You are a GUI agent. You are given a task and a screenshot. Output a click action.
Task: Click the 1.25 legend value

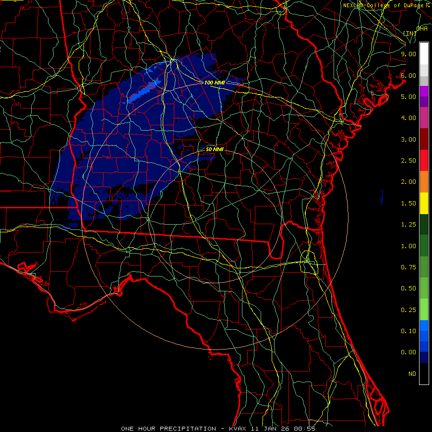point(408,225)
